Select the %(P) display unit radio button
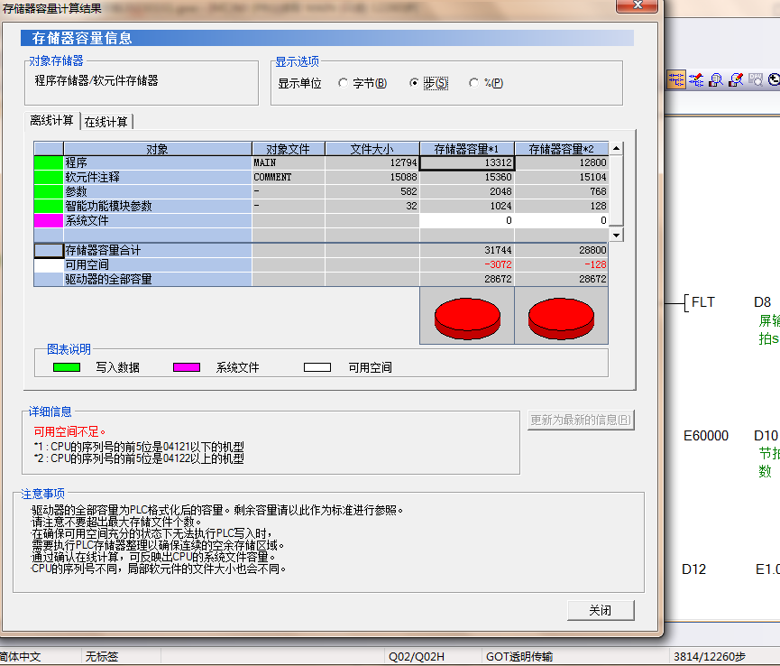The image size is (780, 666). coord(474,83)
